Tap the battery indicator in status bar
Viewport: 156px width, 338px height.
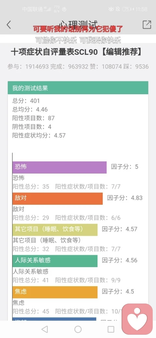pos(127,9)
